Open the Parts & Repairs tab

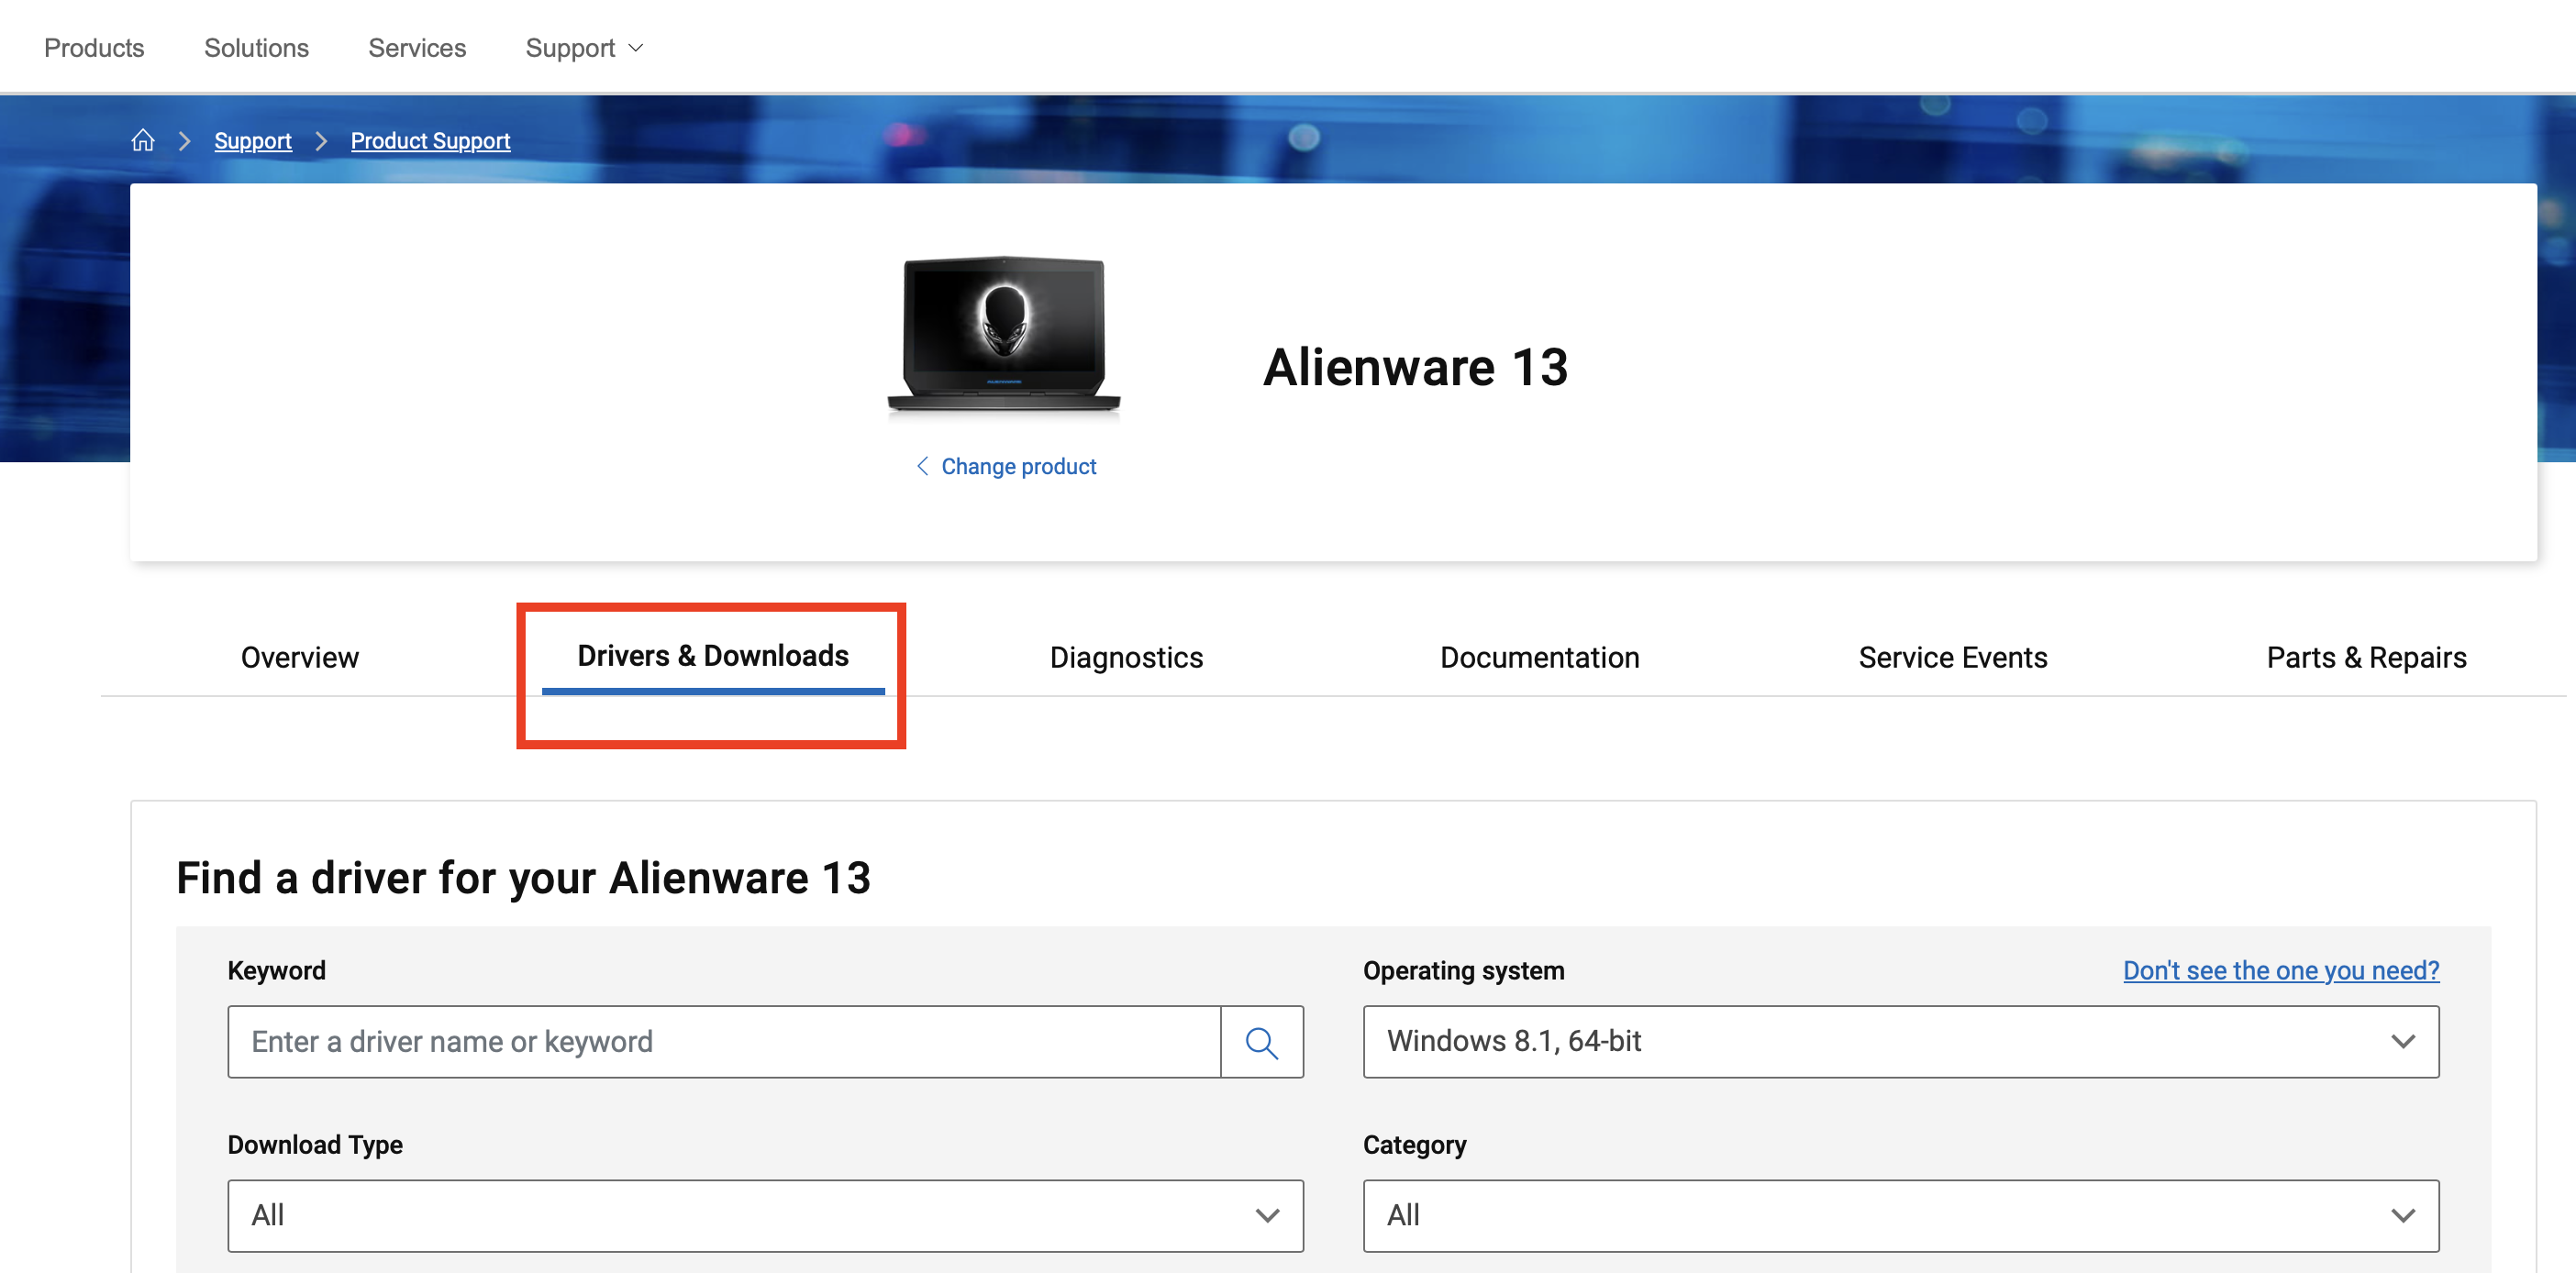click(x=2366, y=657)
